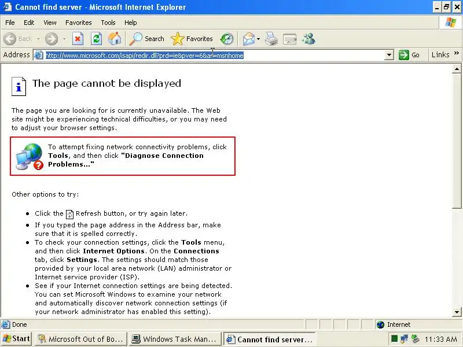The image size is (463, 347).
Task: Click the page icon in Address bar
Action: point(39,55)
